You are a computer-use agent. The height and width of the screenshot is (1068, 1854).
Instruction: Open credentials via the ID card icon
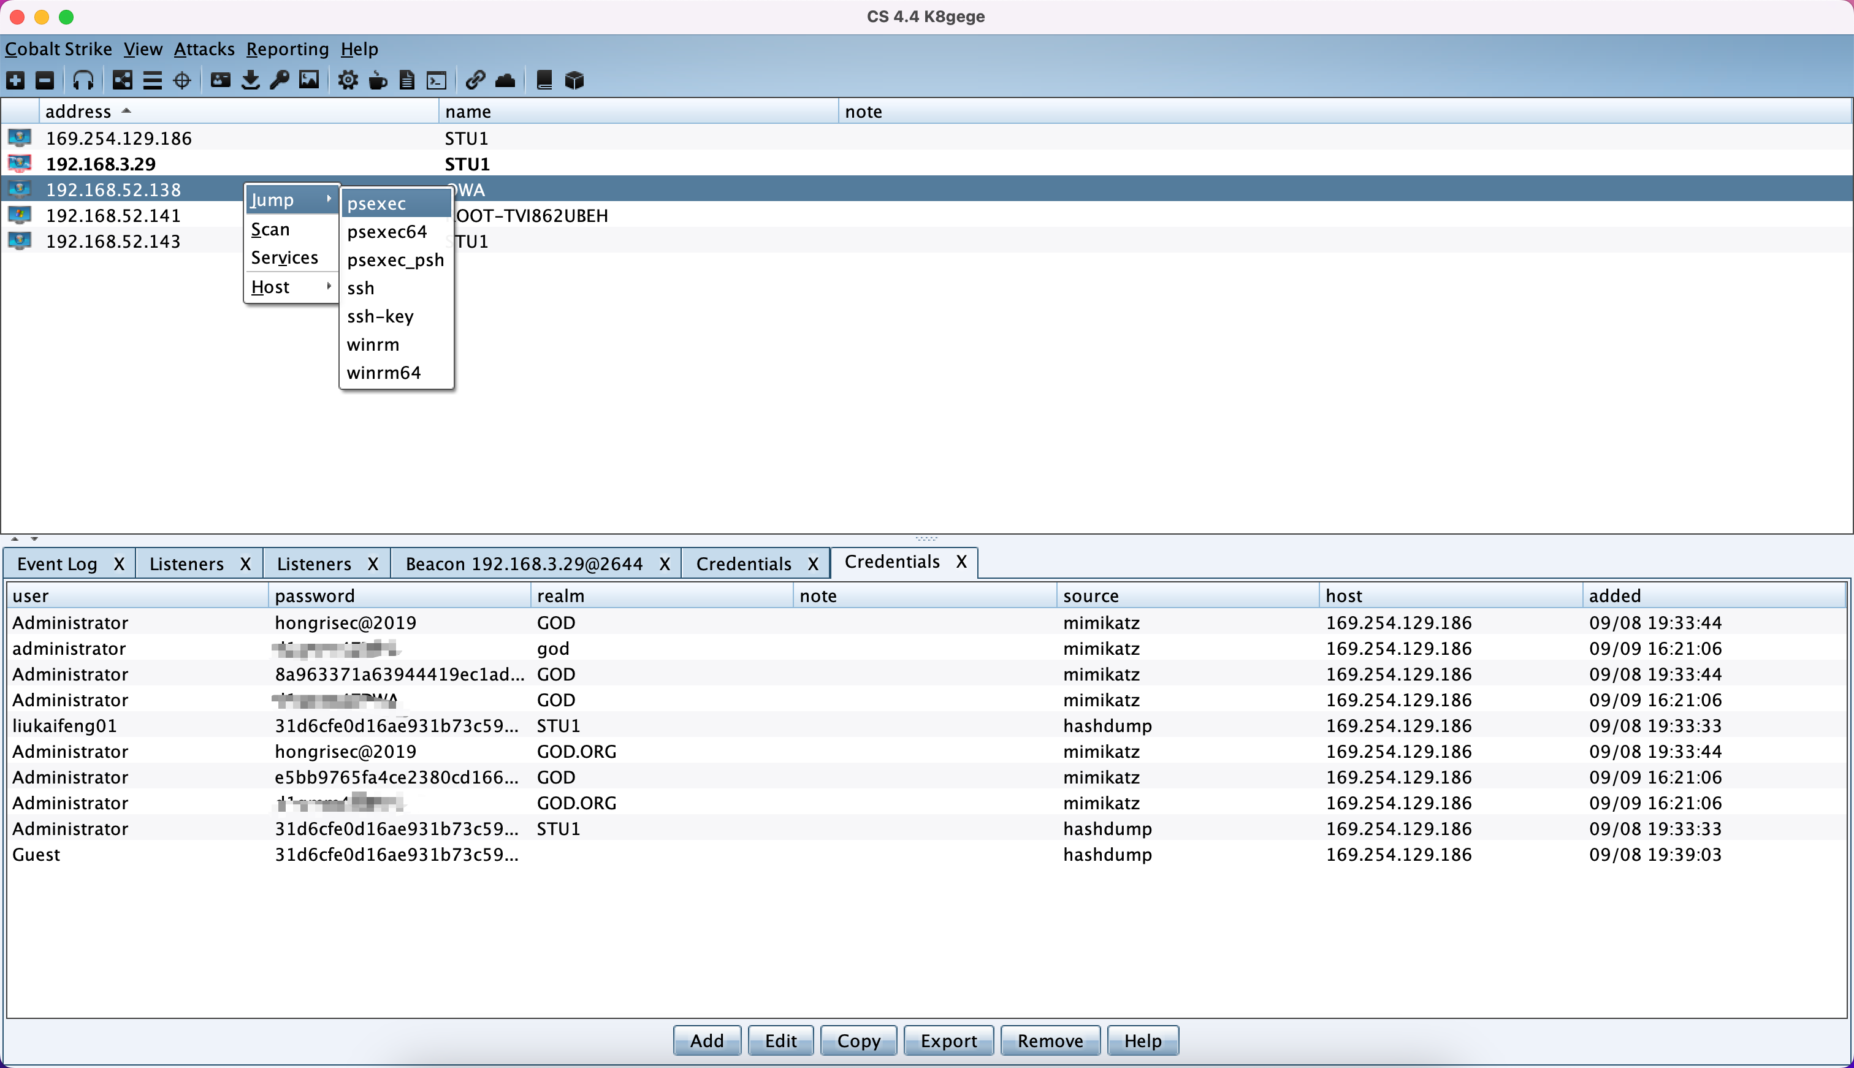click(x=221, y=80)
